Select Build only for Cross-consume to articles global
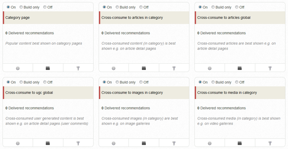The width and height of the screenshot is (288, 149). [213, 7]
